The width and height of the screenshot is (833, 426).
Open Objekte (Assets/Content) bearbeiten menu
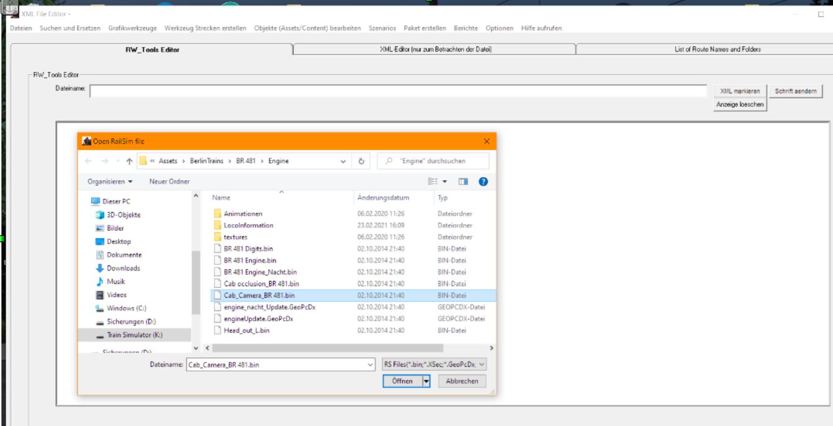(x=308, y=28)
